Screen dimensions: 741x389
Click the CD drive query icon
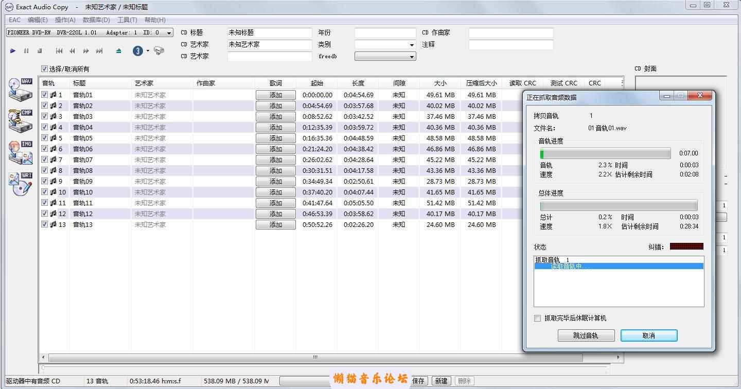pyautogui.click(x=159, y=51)
